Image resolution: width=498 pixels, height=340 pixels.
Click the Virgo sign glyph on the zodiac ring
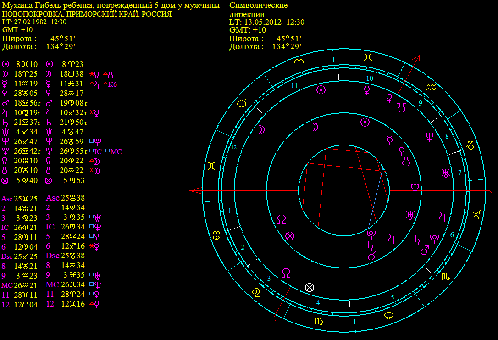[x=319, y=322]
